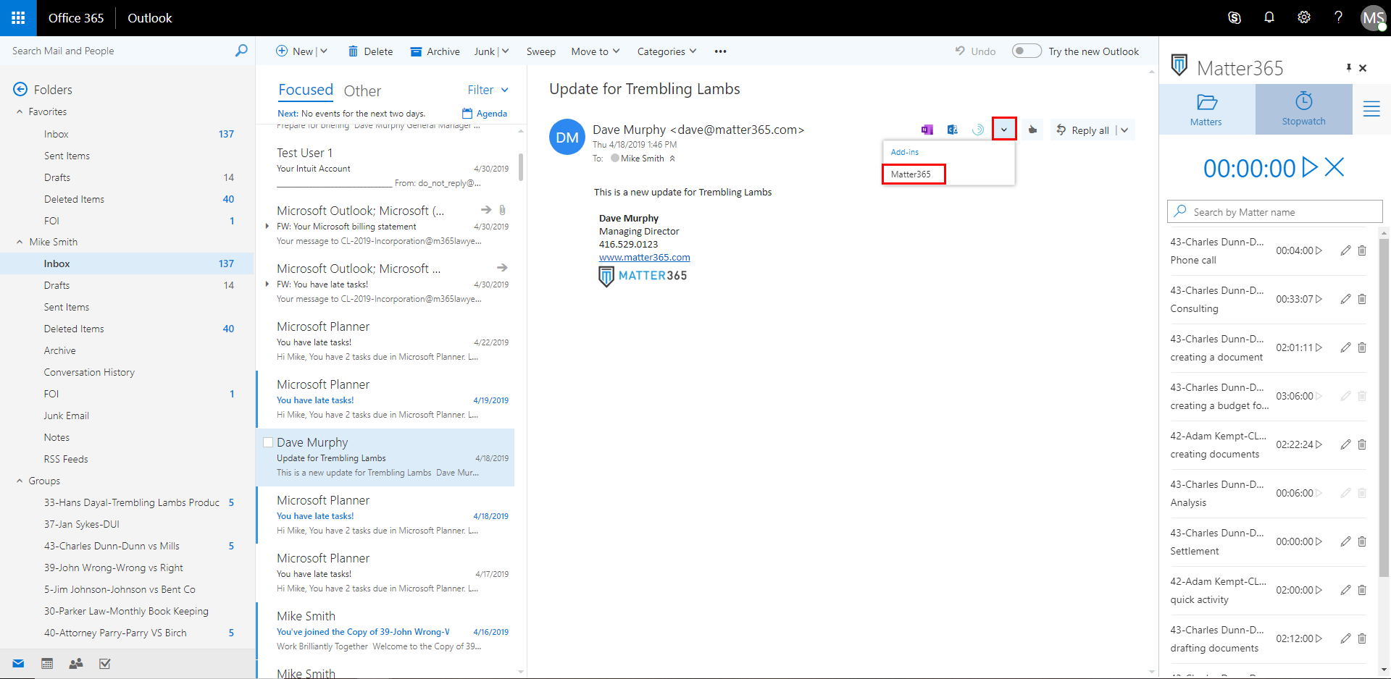Click the Delete button
1391x679 pixels.
tap(370, 51)
